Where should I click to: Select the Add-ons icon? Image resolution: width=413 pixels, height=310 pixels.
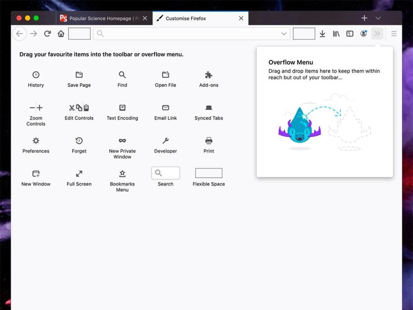pos(208,75)
